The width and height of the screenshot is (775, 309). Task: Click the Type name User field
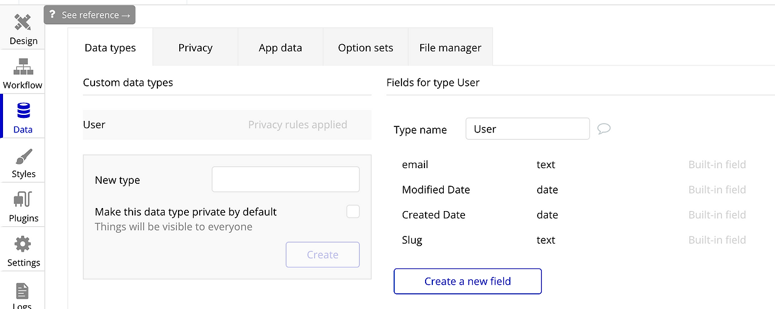527,129
